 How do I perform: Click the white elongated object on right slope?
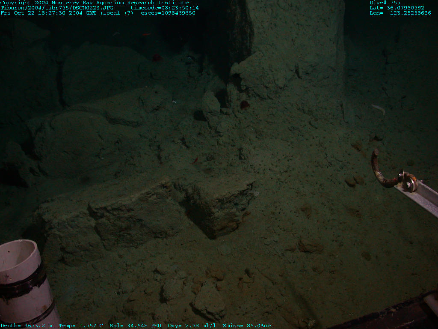[x=379, y=110]
